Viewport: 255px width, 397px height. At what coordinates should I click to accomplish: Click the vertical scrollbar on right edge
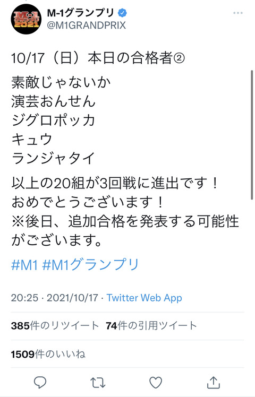252,135
